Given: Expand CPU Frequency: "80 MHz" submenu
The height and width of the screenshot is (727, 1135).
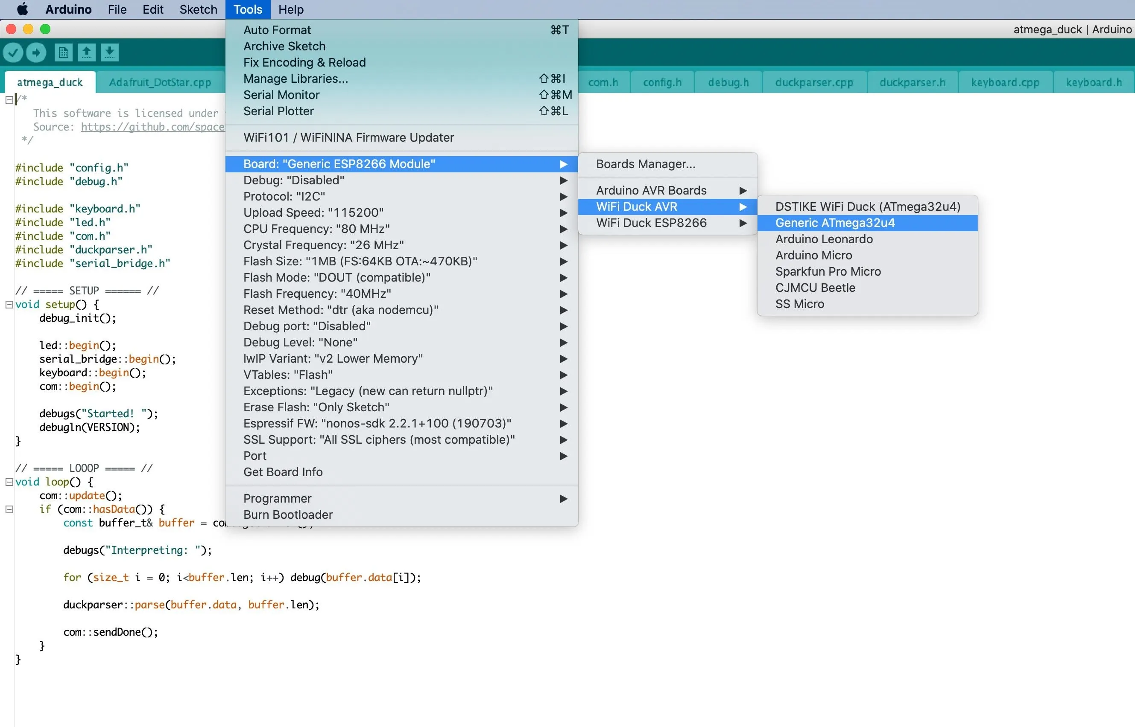Looking at the screenshot, I should [x=402, y=229].
